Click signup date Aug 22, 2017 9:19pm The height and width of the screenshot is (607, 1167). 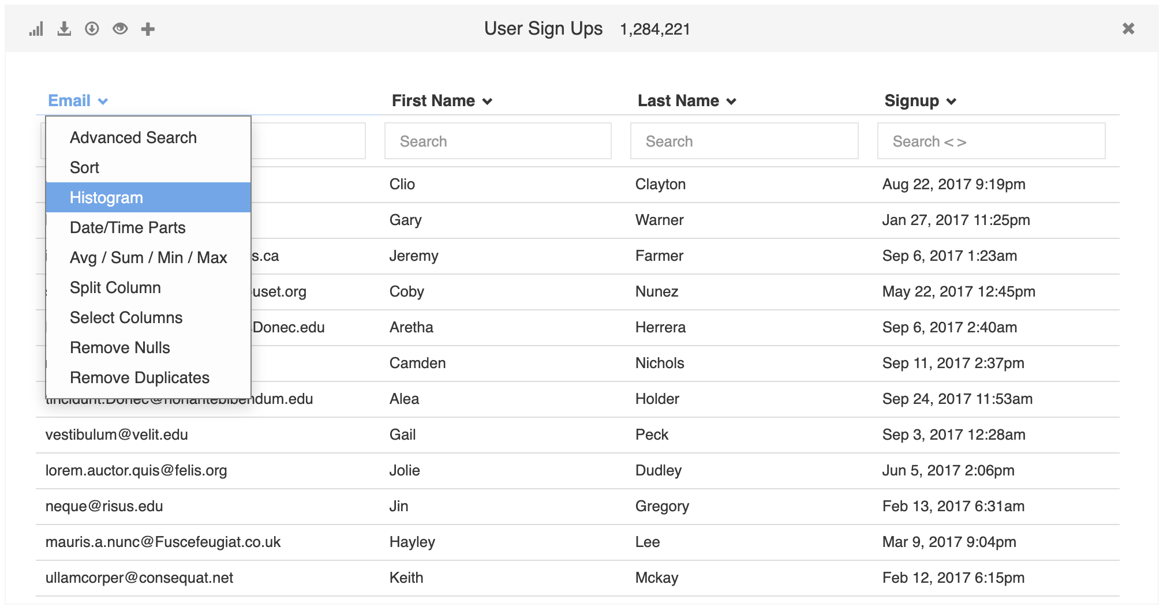pyautogui.click(x=953, y=184)
